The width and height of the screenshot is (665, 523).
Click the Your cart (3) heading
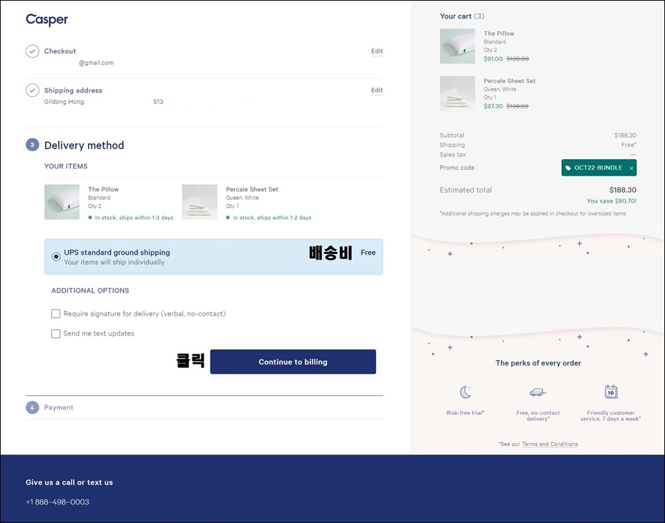coord(462,16)
